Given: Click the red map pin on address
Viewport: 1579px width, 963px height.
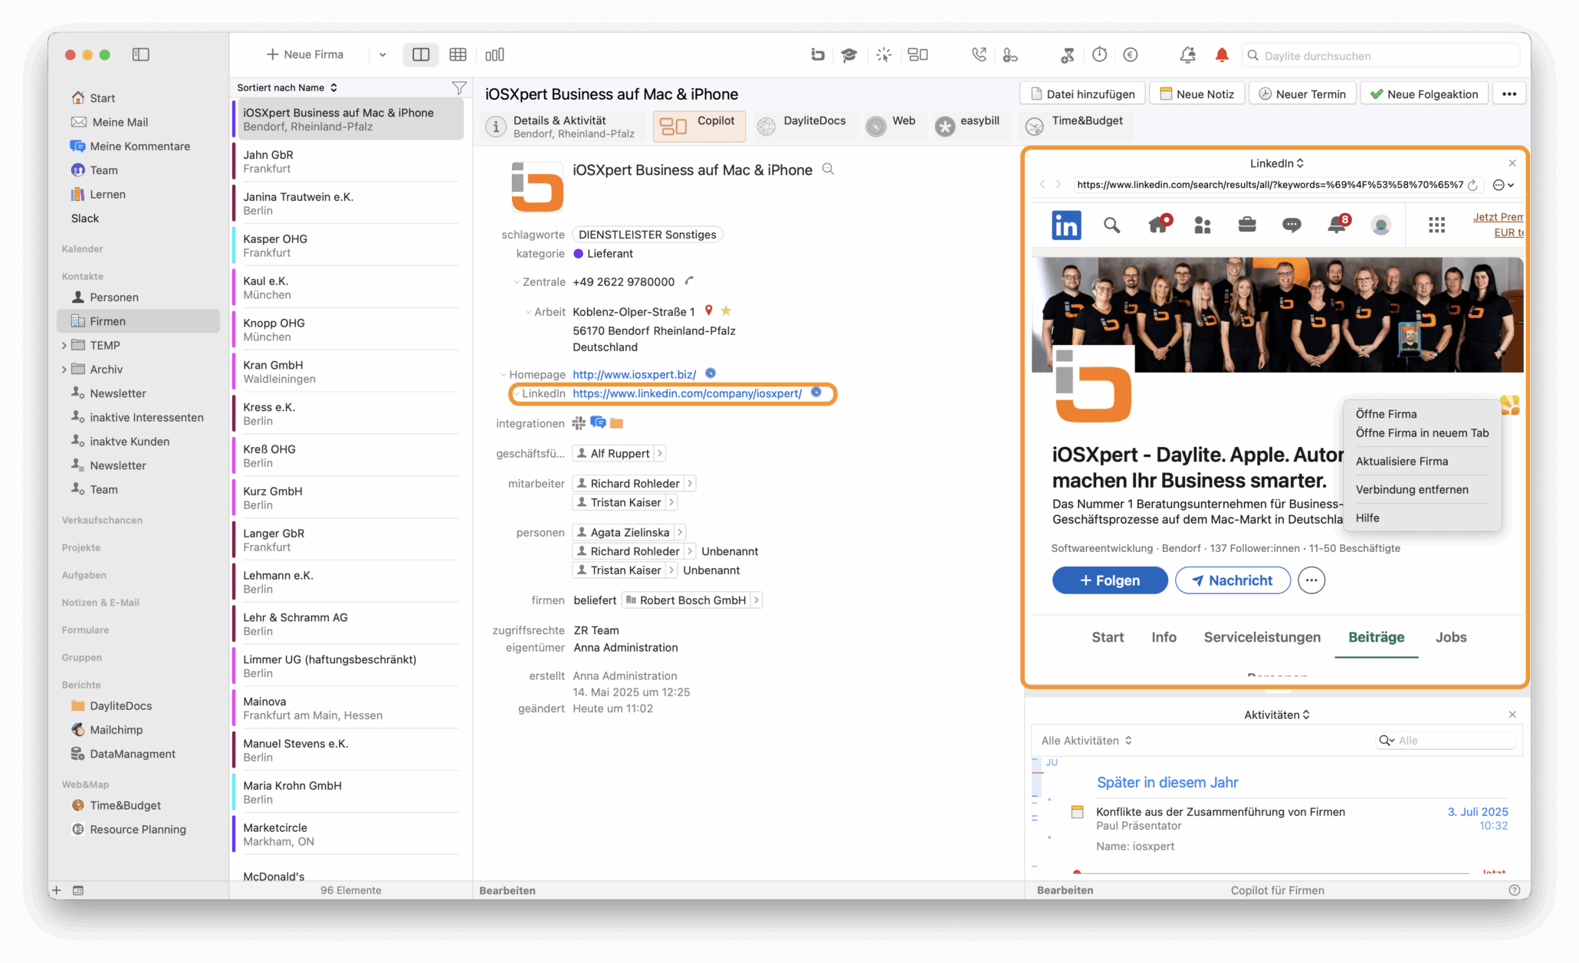Looking at the screenshot, I should coord(708,311).
